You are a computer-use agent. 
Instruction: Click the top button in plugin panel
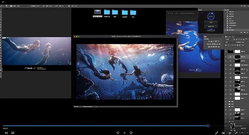[x=211, y=22]
